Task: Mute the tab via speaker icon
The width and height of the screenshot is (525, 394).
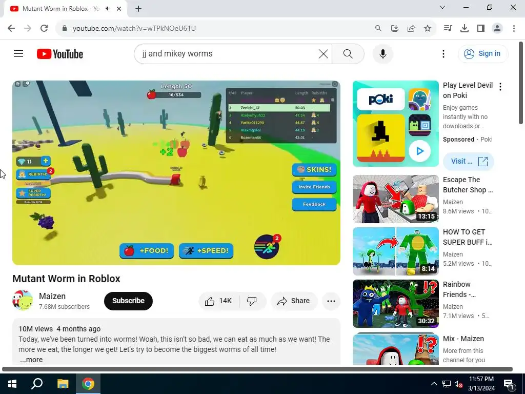Action: click(x=108, y=9)
